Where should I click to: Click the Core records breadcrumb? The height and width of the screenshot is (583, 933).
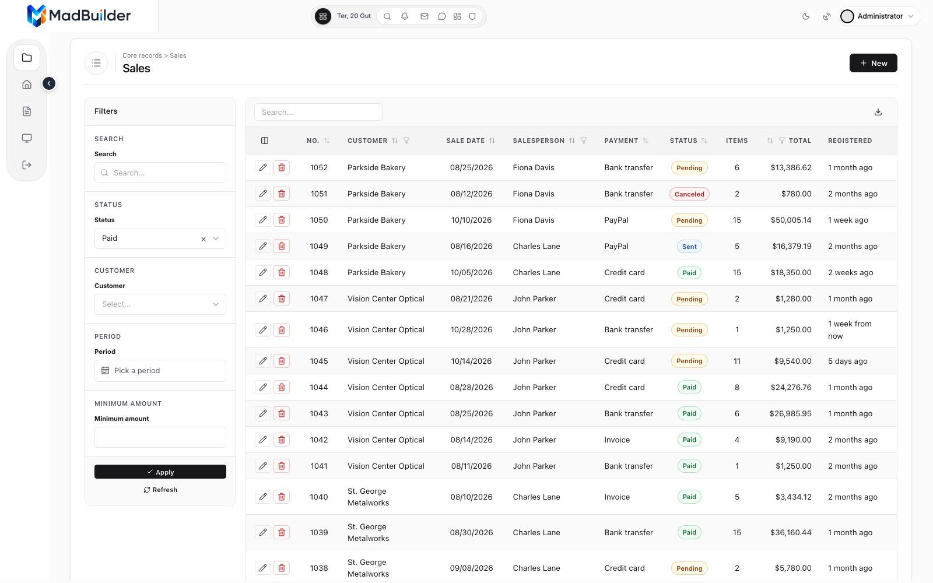coord(142,55)
